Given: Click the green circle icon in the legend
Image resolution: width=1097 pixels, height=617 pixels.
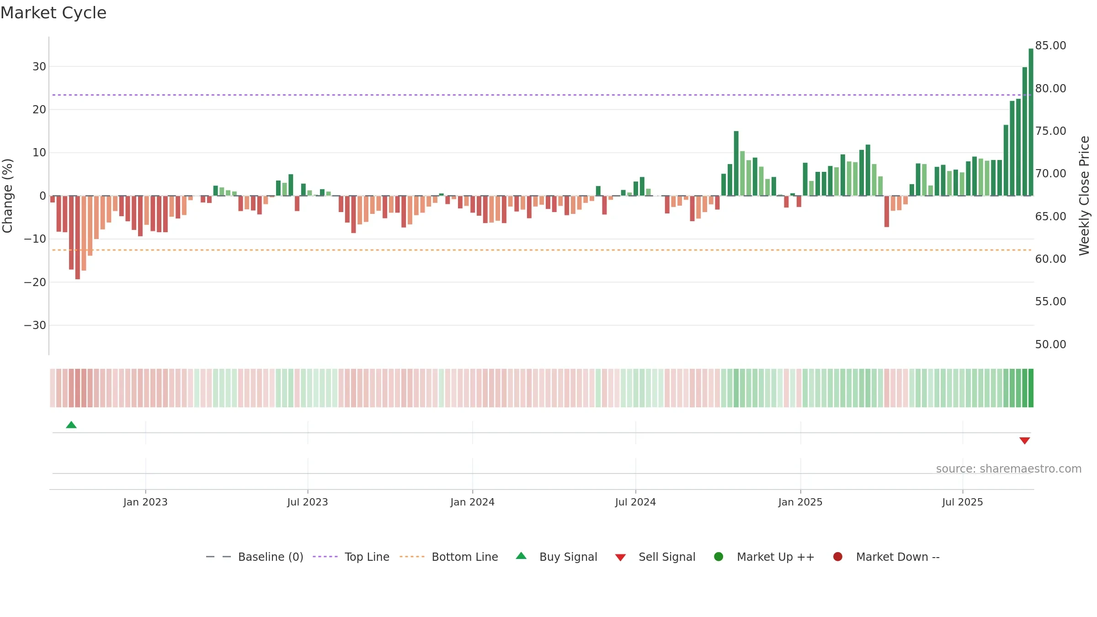Looking at the screenshot, I should point(719,557).
